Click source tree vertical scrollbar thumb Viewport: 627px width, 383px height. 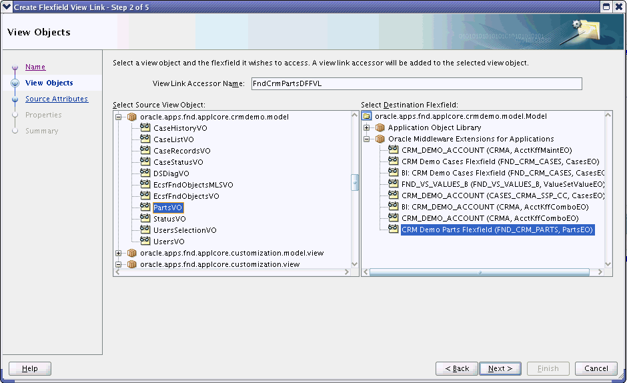coord(355,183)
